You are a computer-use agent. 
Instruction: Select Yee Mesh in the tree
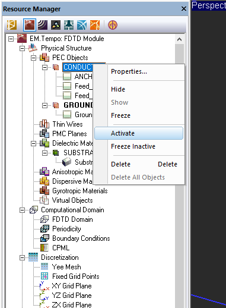[x=66, y=267]
